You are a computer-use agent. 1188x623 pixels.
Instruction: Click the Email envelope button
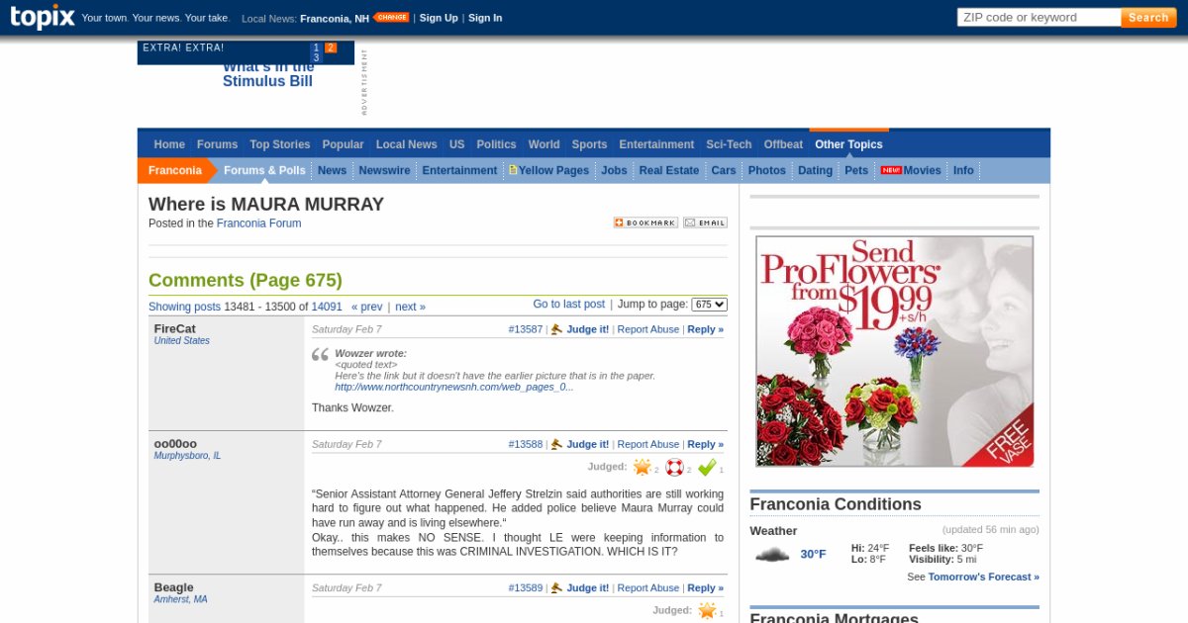705,222
